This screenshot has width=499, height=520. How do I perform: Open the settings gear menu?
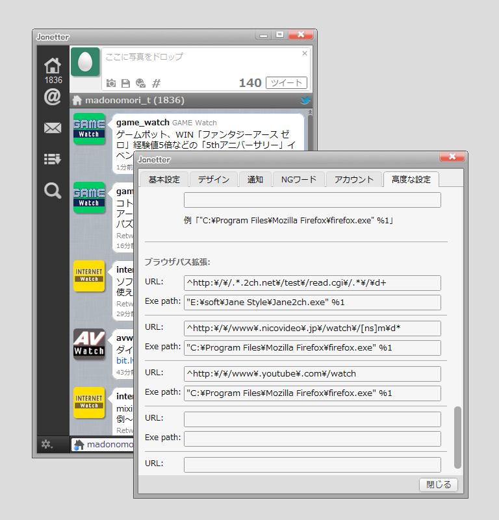(47, 444)
